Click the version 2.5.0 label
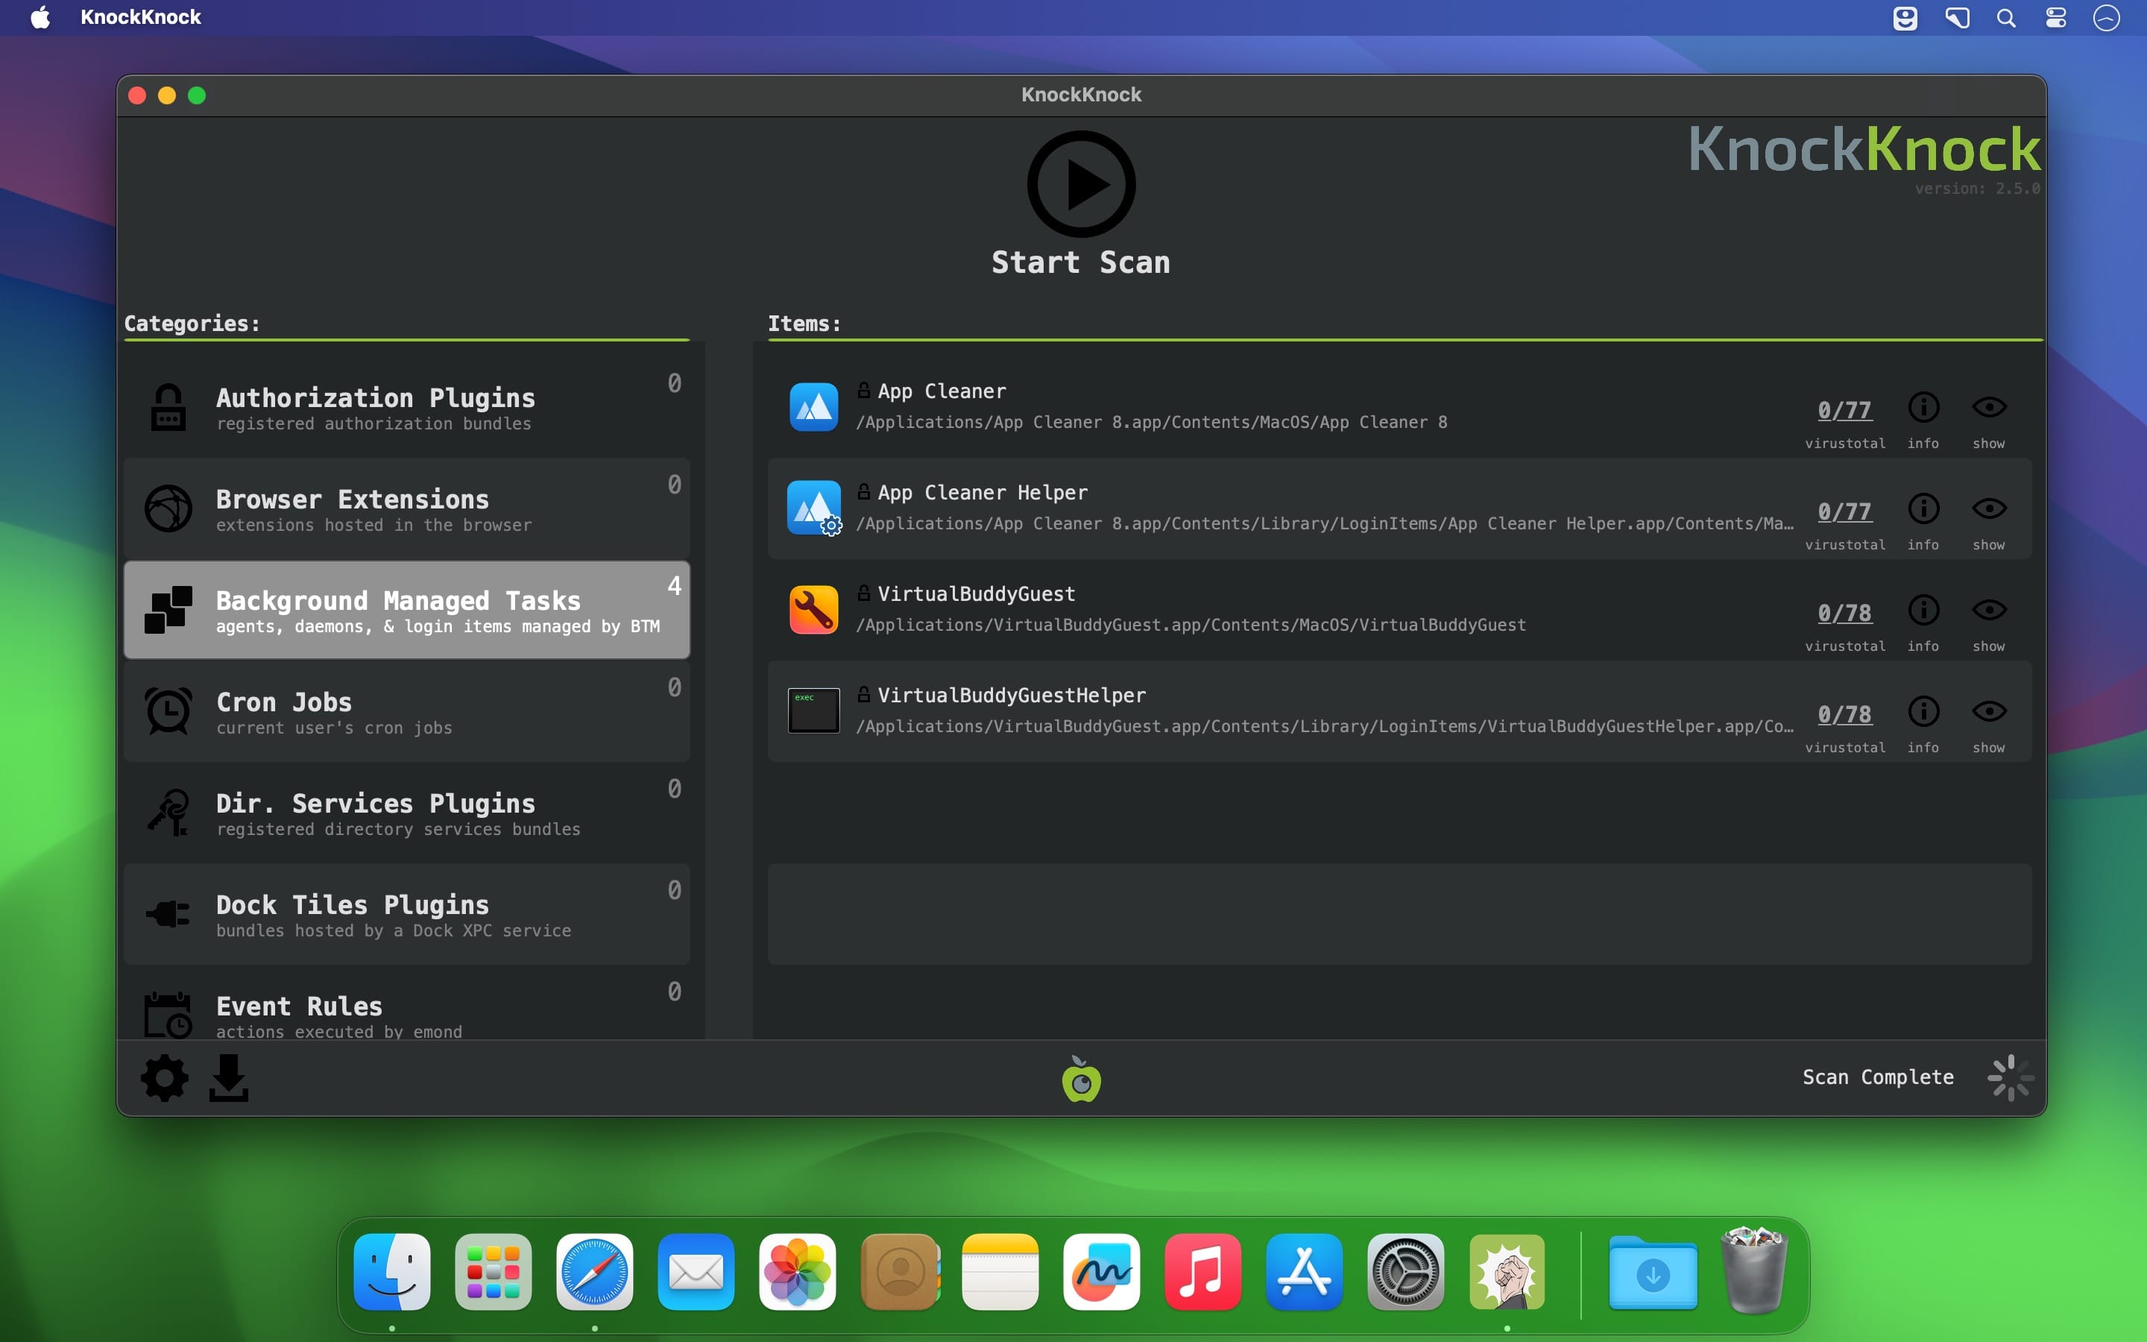 click(x=1977, y=188)
